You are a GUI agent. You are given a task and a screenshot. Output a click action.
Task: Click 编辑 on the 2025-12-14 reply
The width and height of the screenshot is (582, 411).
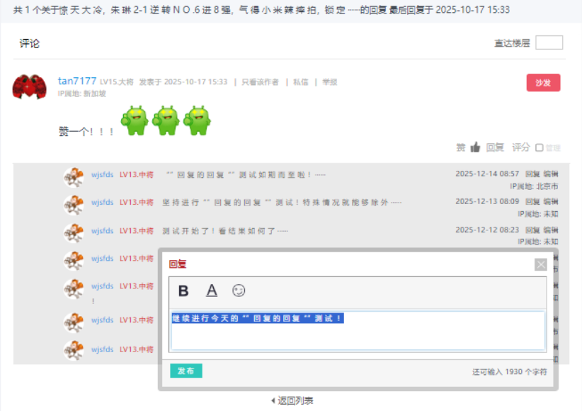[x=550, y=174]
